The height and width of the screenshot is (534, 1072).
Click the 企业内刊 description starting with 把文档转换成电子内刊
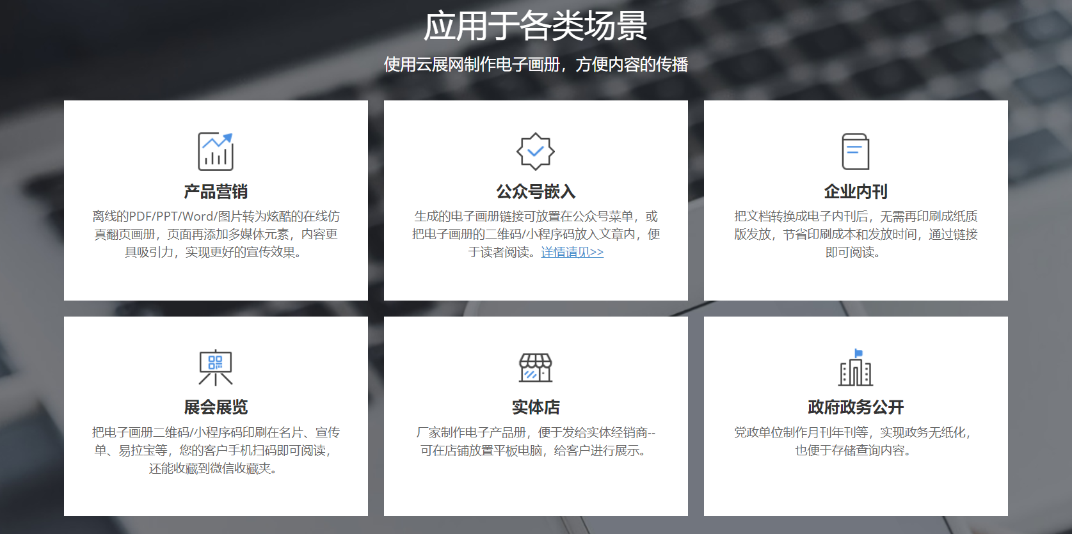856,235
